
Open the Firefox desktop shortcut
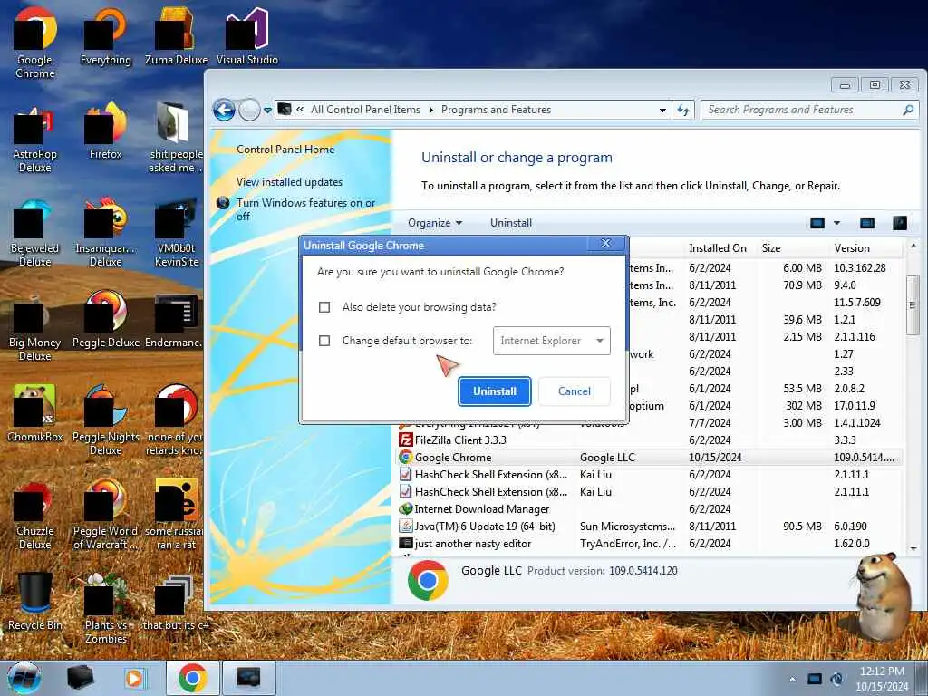(106, 130)
